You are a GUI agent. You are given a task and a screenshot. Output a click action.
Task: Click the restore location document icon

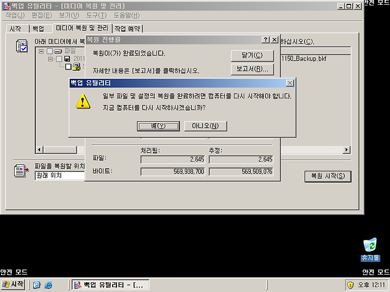[x=21, y=170]
